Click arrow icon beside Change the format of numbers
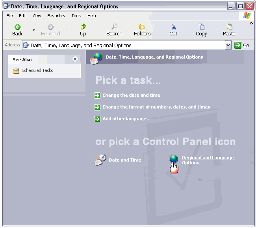 click(x=97, y=107)
